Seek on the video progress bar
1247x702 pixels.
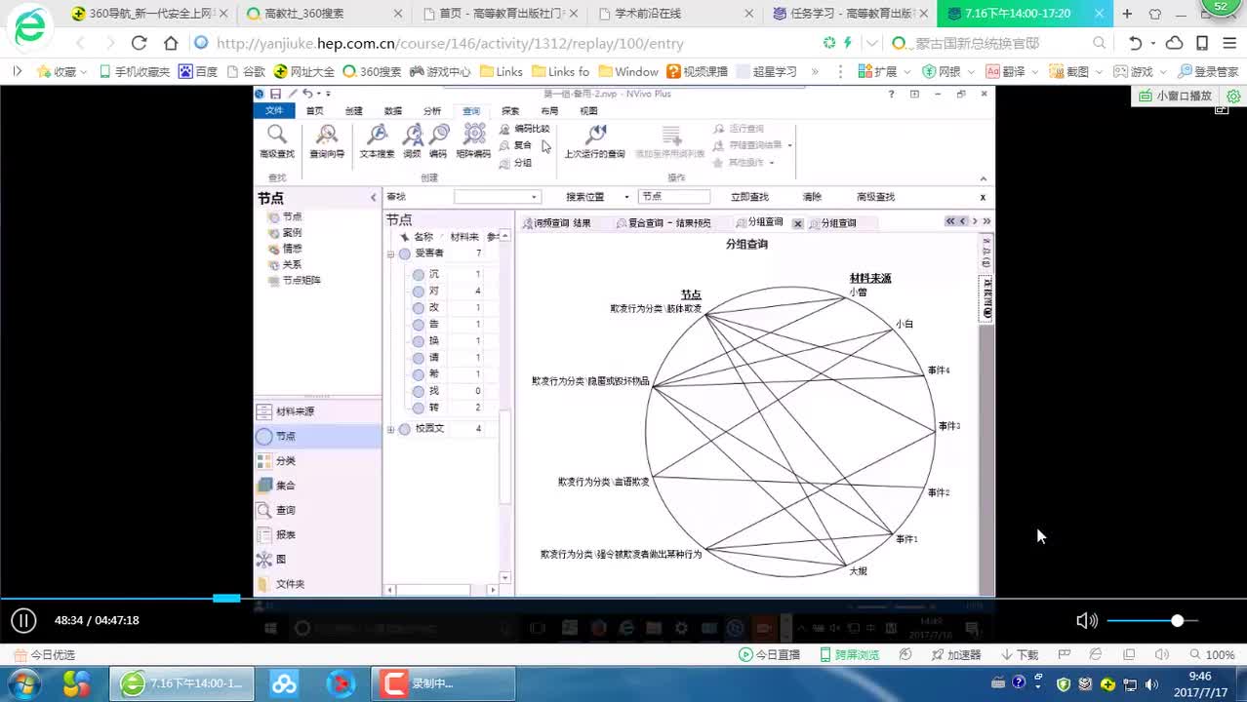click(623, 598)
